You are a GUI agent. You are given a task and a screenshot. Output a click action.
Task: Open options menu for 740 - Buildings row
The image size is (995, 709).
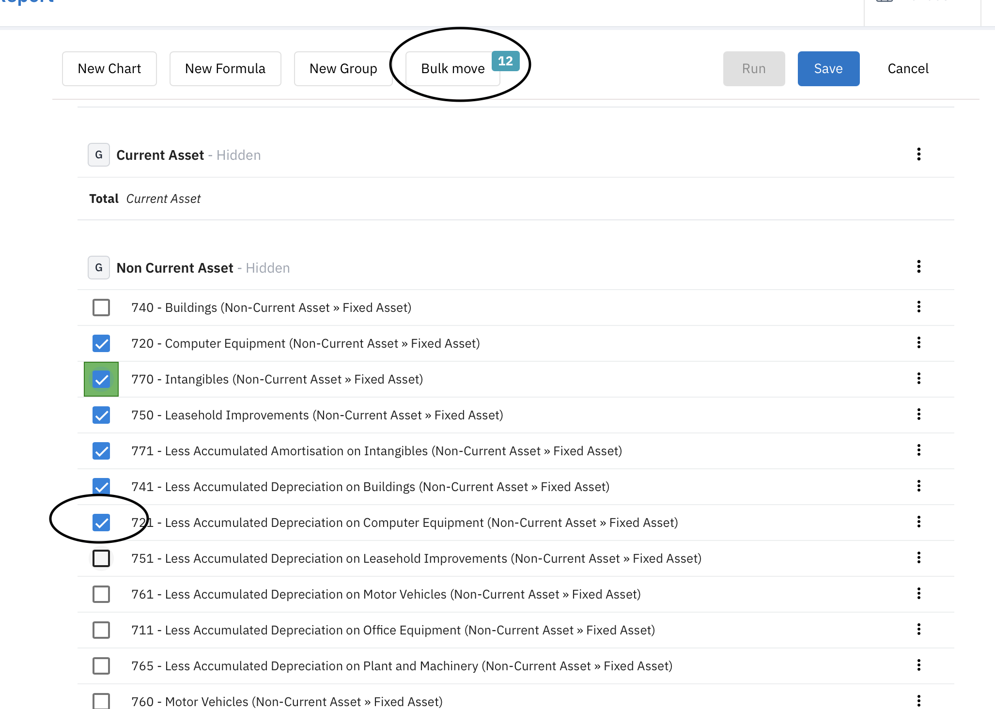[x=918, y=307]
